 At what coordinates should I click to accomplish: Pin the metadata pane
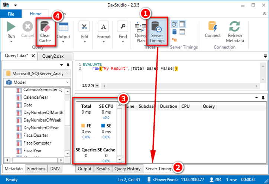(x=68, y=65)
